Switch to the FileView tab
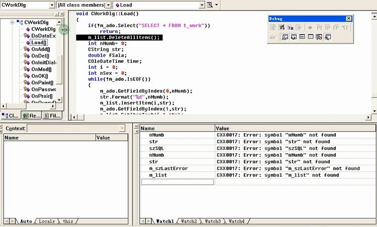Screen dimensions: 377x227 [x=52, y=116]
